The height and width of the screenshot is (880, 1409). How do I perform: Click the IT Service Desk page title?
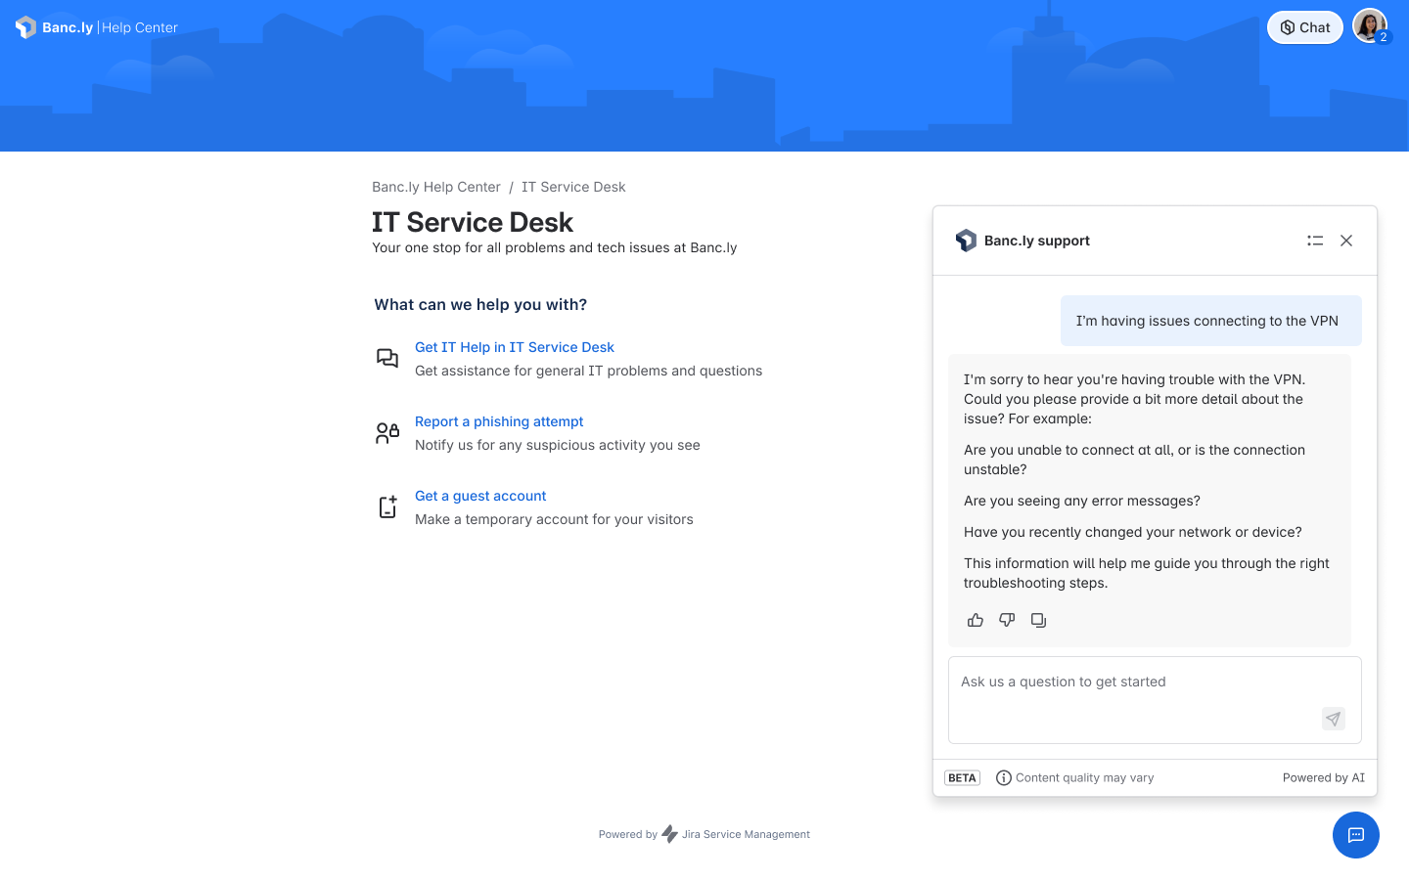(x=473, y=222)
